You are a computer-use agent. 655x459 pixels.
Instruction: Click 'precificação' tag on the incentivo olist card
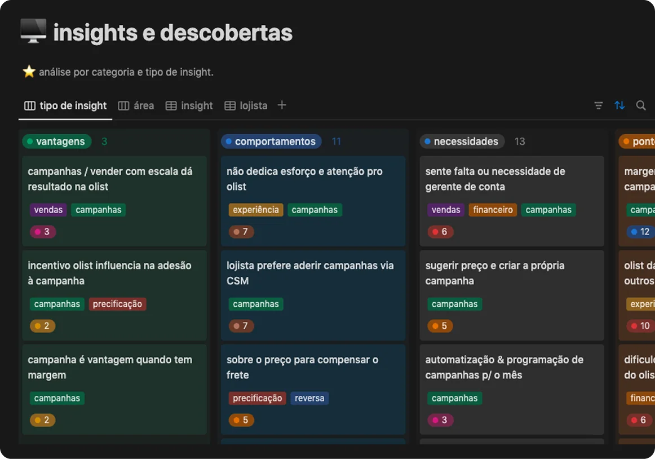[117, 304]
